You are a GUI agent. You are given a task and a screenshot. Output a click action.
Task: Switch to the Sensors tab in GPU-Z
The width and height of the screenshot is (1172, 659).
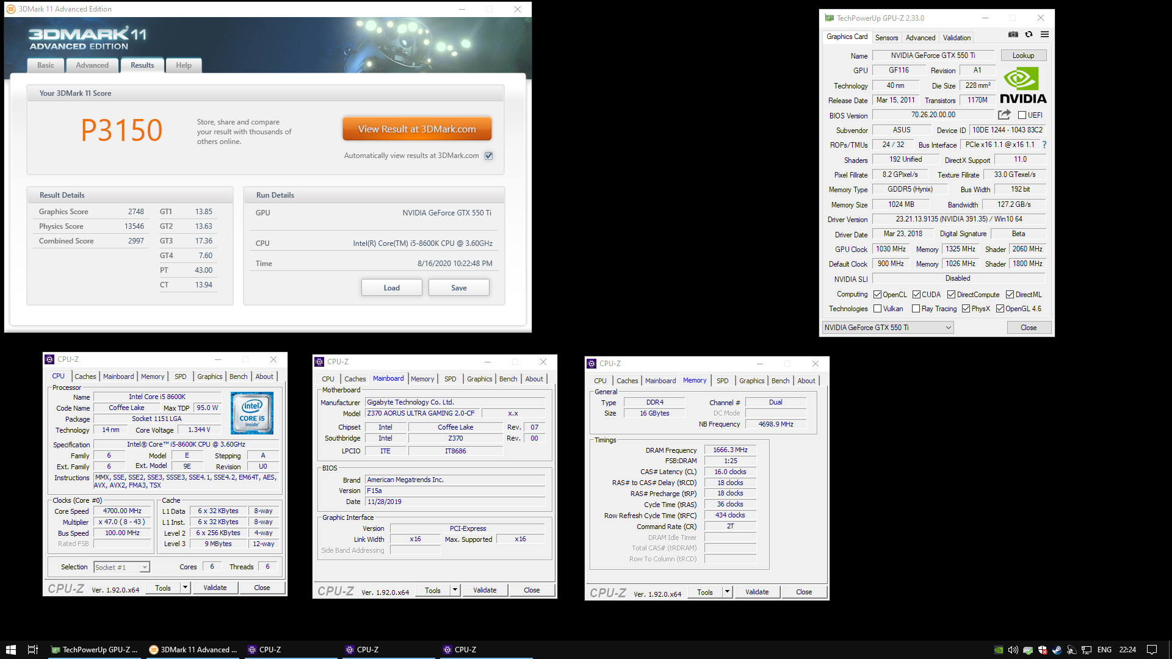click(x=886, y=38)
